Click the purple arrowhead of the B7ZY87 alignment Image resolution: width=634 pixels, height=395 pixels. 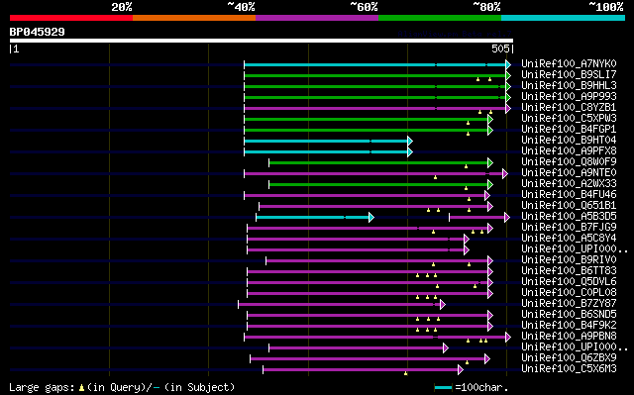coord(443,305)
